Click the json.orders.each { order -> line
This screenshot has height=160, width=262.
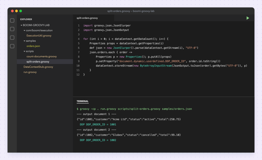(111, 52)
